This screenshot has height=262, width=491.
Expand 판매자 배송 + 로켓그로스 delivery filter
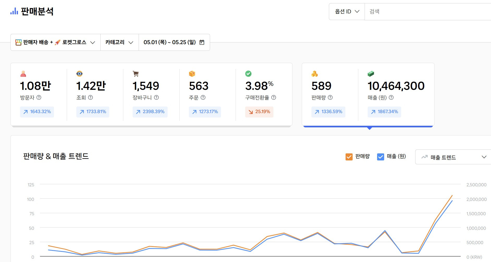55,42
